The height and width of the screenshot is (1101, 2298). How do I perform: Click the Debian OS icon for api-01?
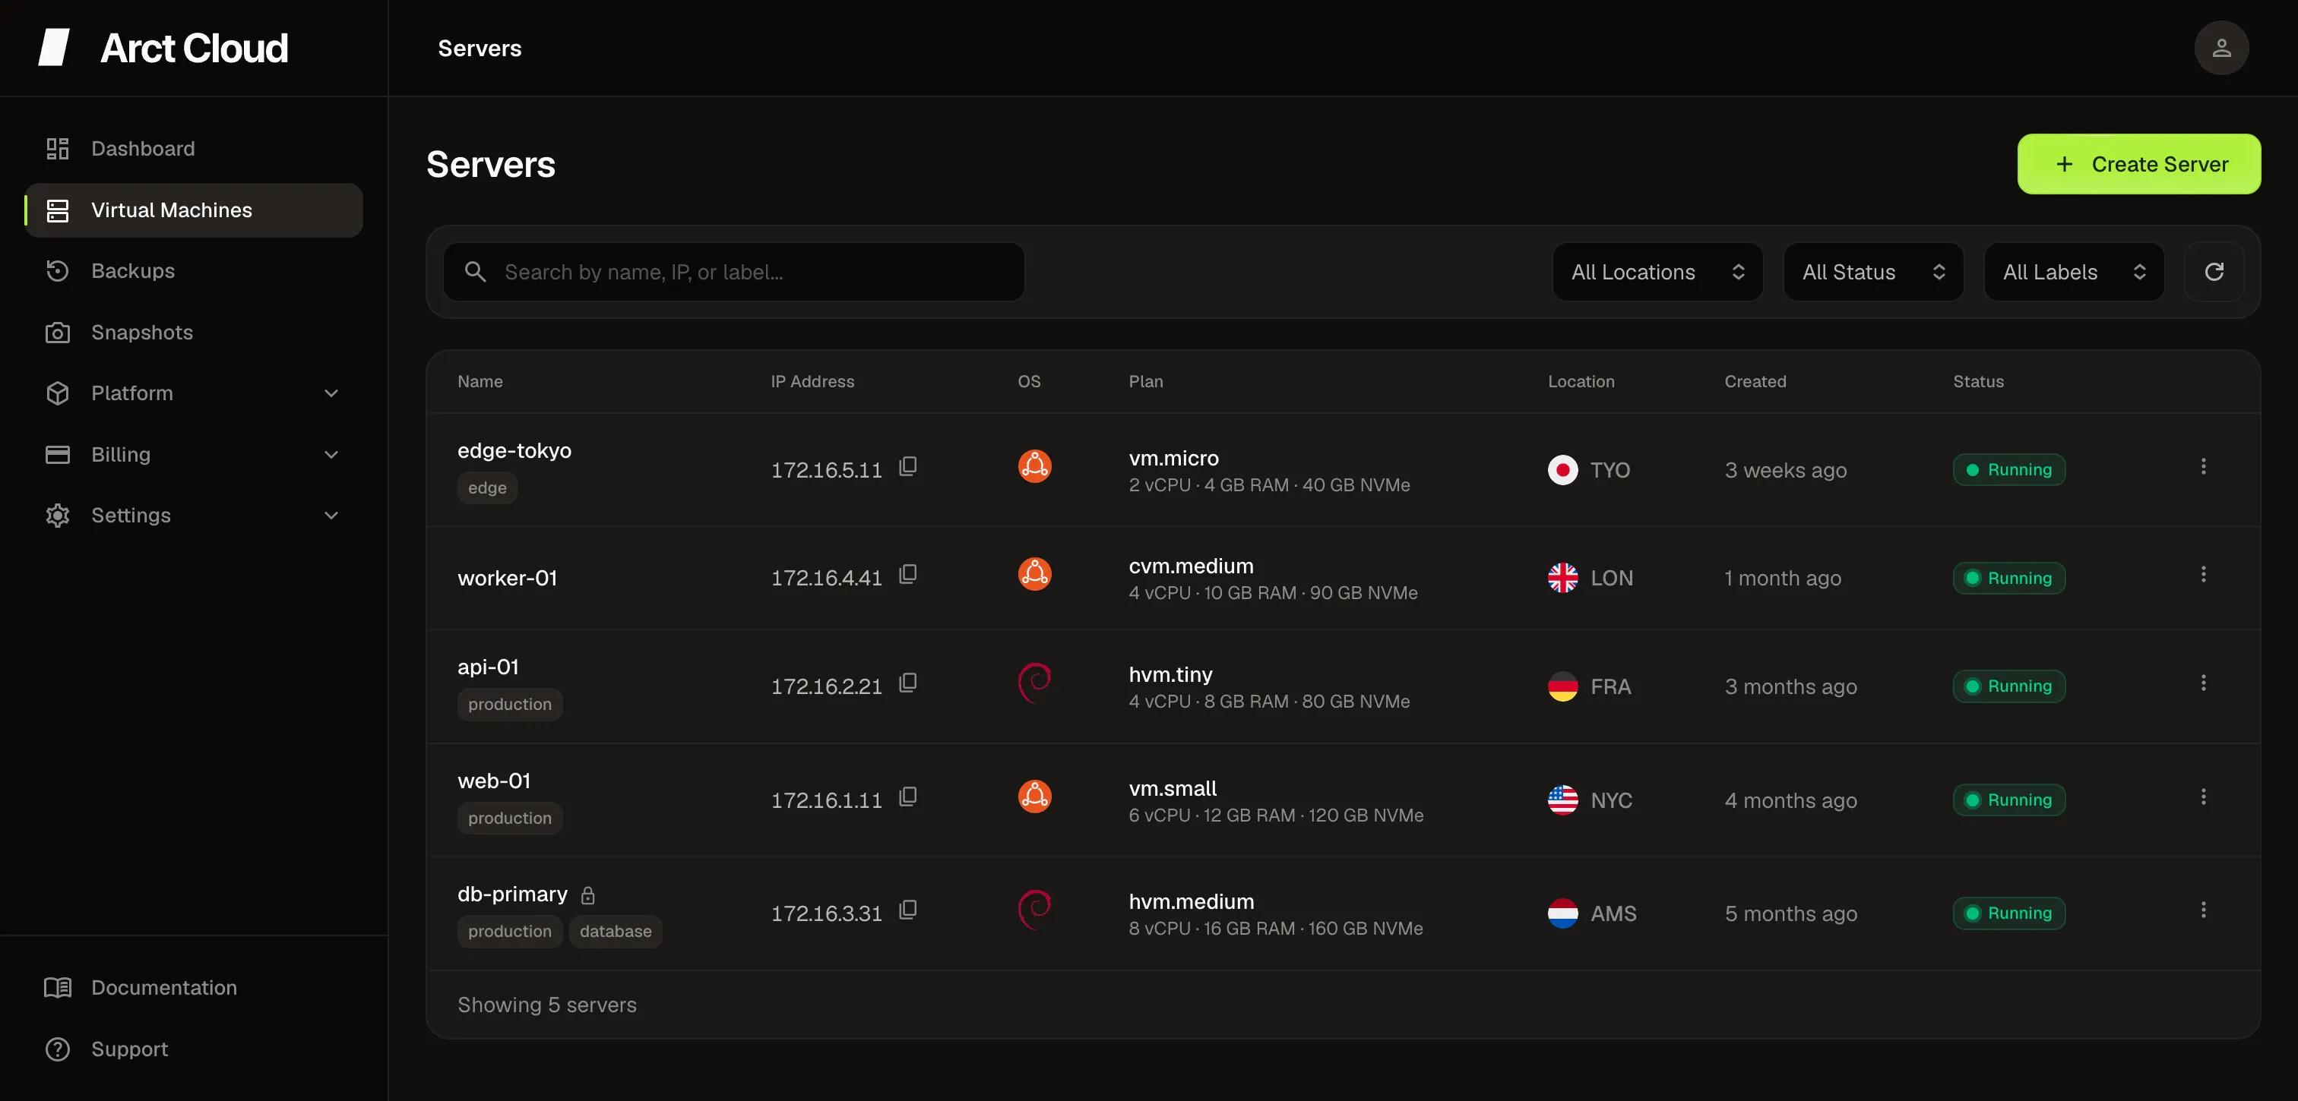pos(1035,683)
